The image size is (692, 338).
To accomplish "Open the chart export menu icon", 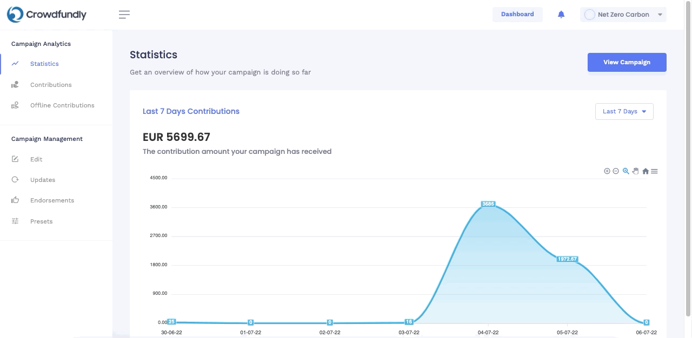I will 654,171.
